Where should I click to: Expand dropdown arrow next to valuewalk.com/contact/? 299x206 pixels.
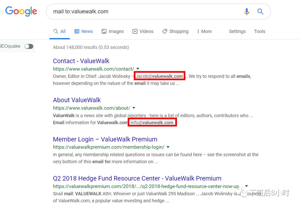(x=138, y=69)
